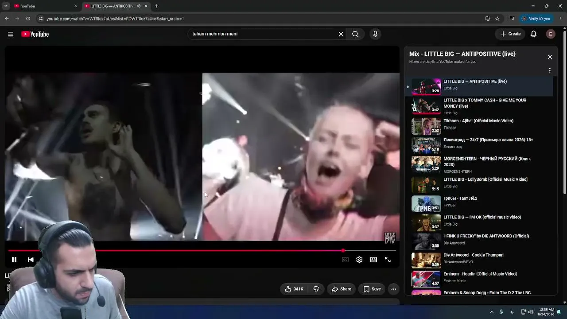This screenshot has width=567, height=319.
Task: Close the LITTLE BIG browser tab
Action: [146, 6]
